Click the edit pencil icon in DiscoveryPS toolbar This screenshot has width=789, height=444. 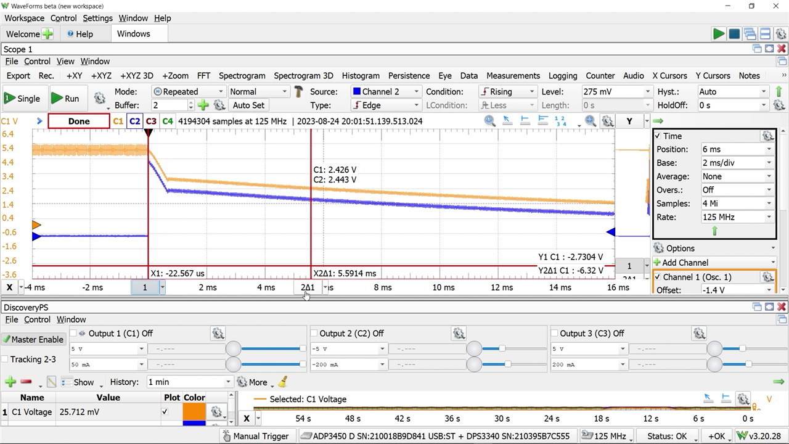[51, 382]
